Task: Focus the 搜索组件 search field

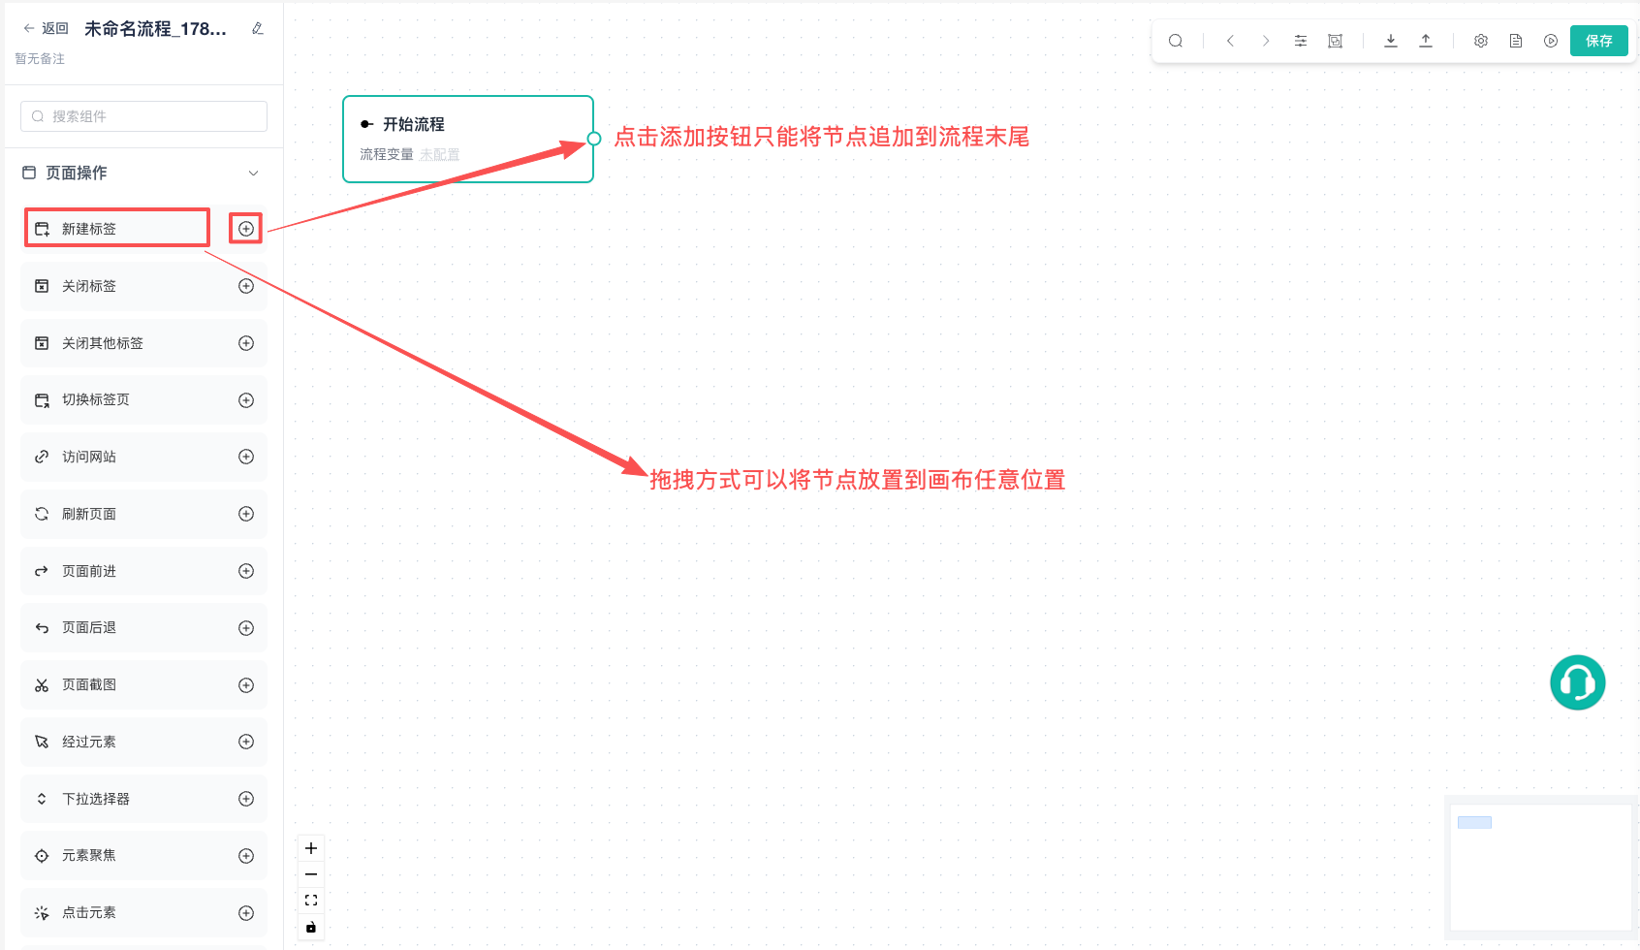Action: coord(143,116)
